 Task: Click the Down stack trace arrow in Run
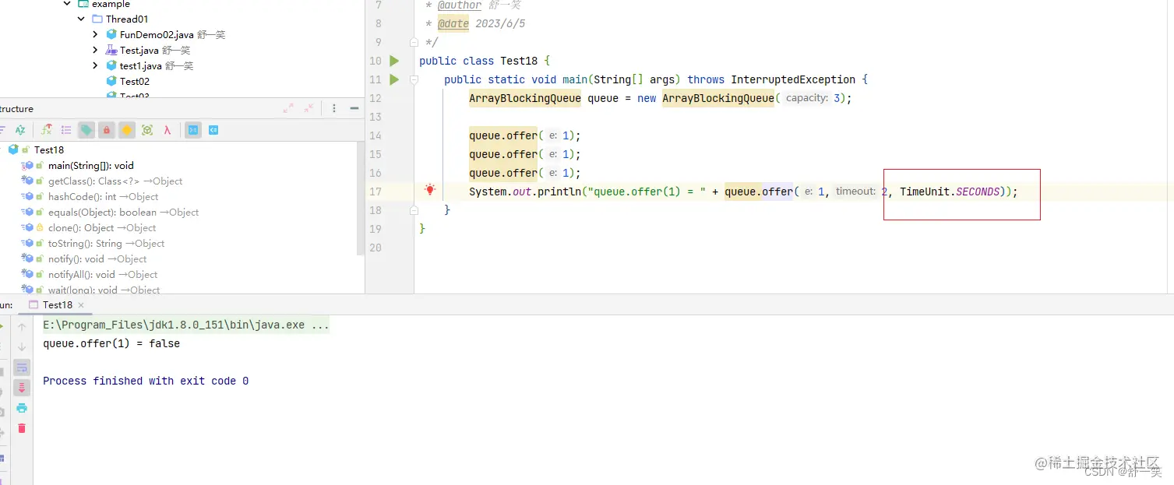[x=22, y=347]
